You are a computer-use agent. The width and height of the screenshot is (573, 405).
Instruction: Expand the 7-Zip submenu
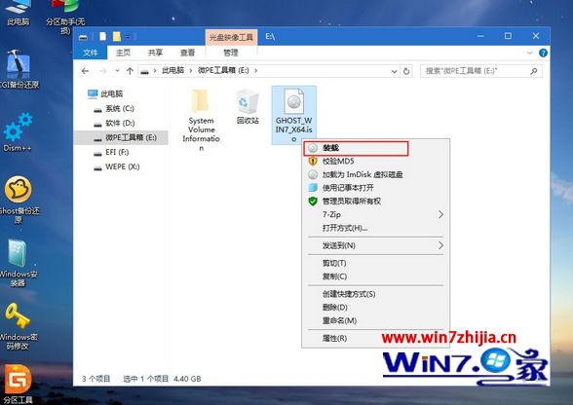click(375, 214)
